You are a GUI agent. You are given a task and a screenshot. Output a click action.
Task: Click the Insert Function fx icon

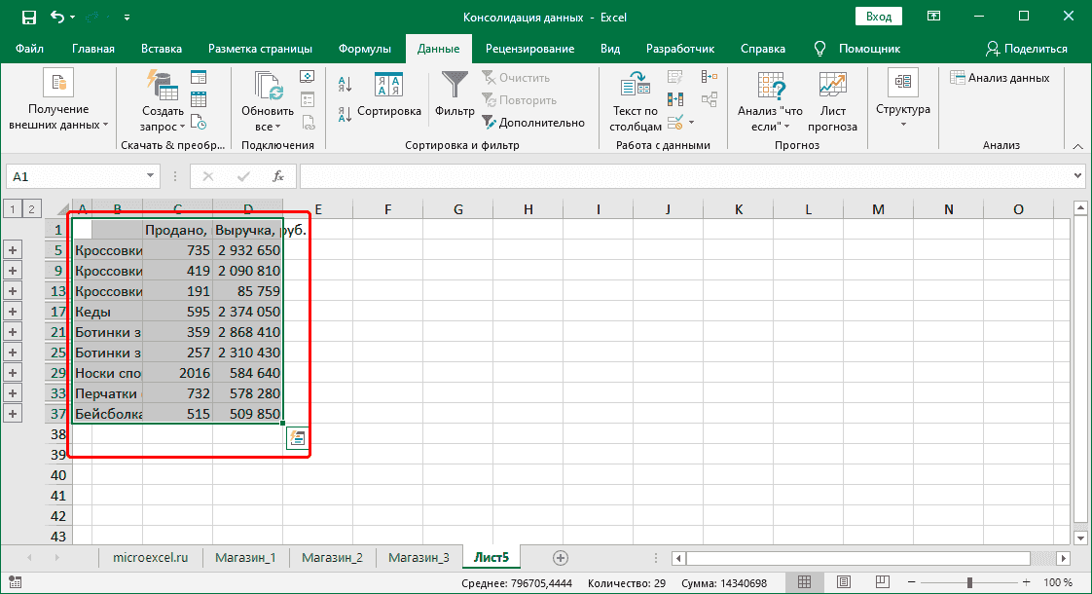278,176
